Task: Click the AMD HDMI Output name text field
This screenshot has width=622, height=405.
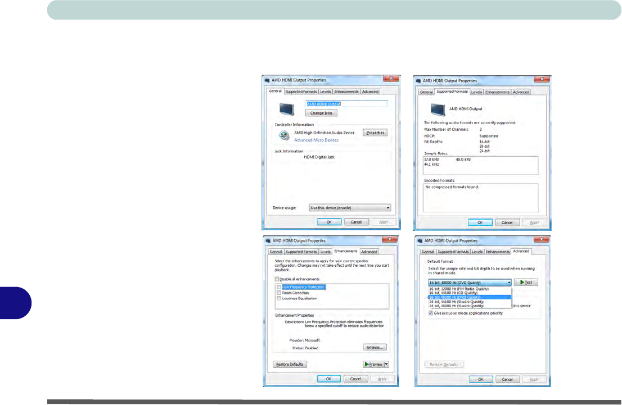Action: click(x=346, y=104)
